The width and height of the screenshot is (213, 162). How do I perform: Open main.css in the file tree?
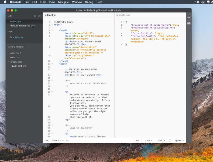click(14, 58)
